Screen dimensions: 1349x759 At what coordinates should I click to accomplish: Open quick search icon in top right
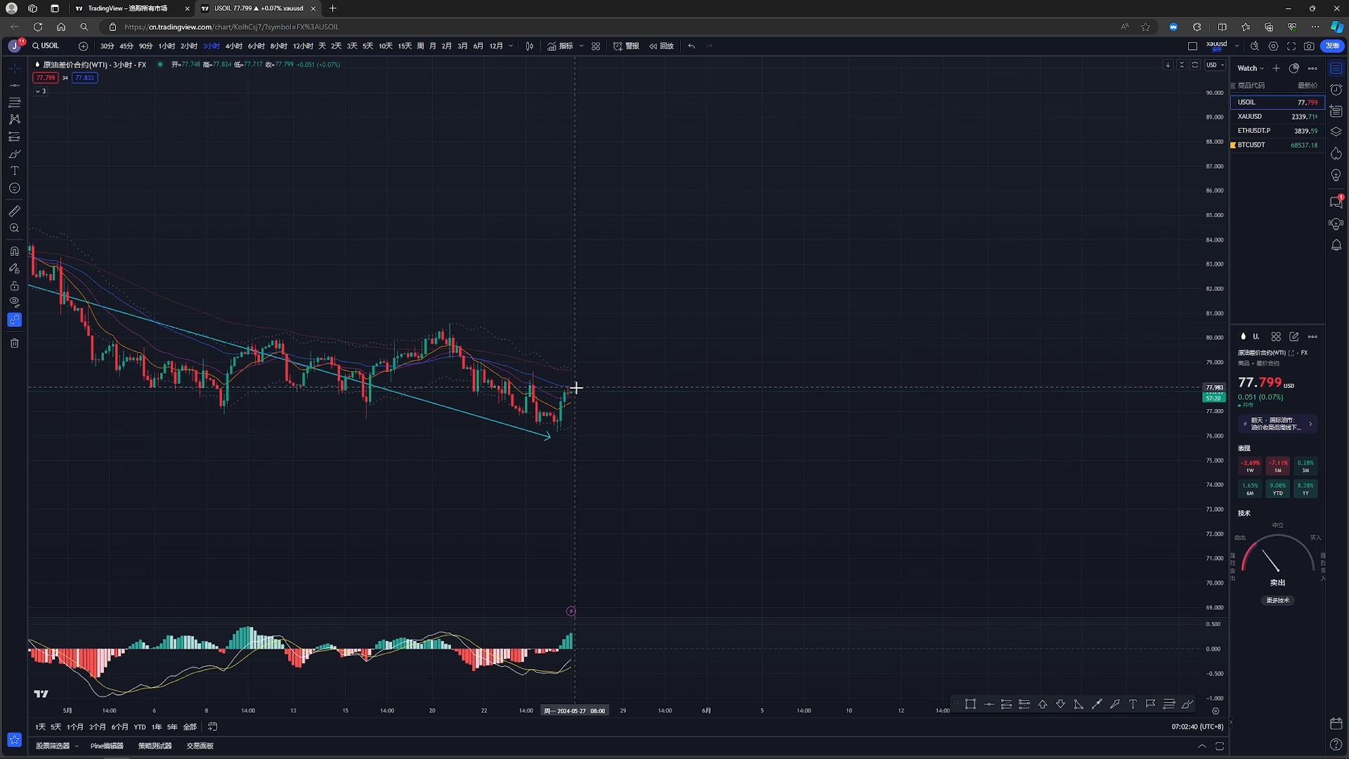pos(1255,46)
